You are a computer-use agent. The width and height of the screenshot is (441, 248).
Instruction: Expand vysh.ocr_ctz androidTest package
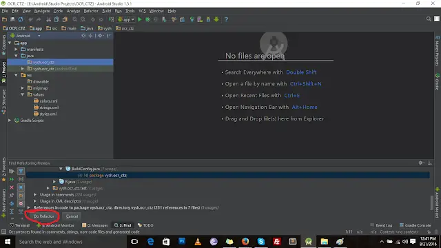[23, 69]
